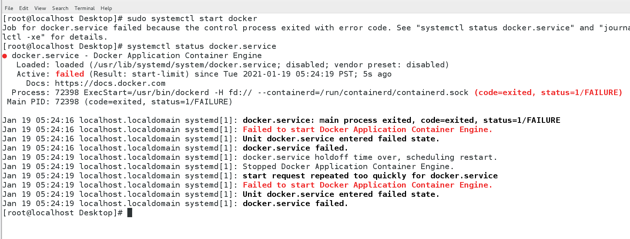This screenshot has height=239, width=630.
Task: Open the Help menu
Action: click(106, 8)
